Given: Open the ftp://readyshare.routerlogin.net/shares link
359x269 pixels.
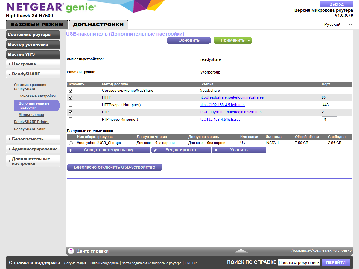Looking at the screenshot, I should tap(231, 112).
